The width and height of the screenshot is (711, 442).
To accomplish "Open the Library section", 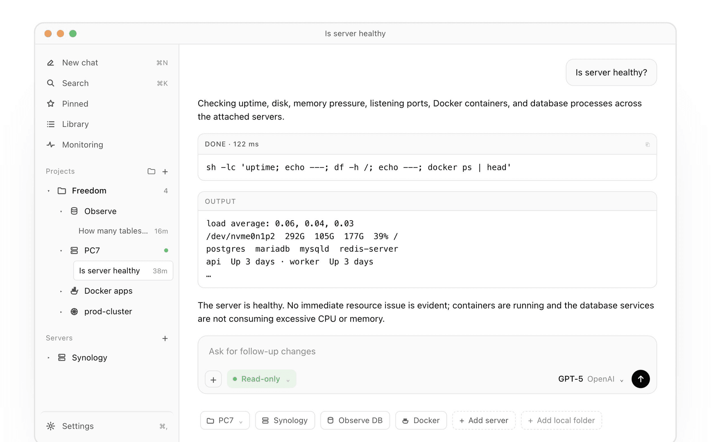I will 107,124.
